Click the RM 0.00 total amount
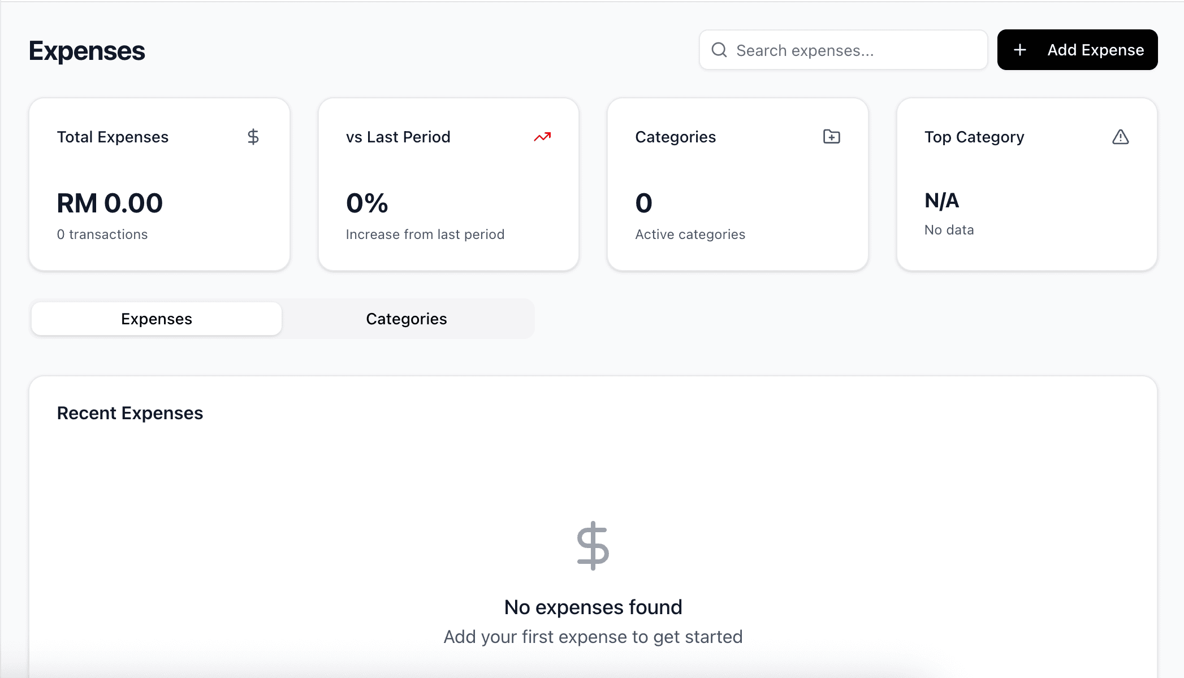This screenshot has width=1184, height=678. tap(110, 203)
